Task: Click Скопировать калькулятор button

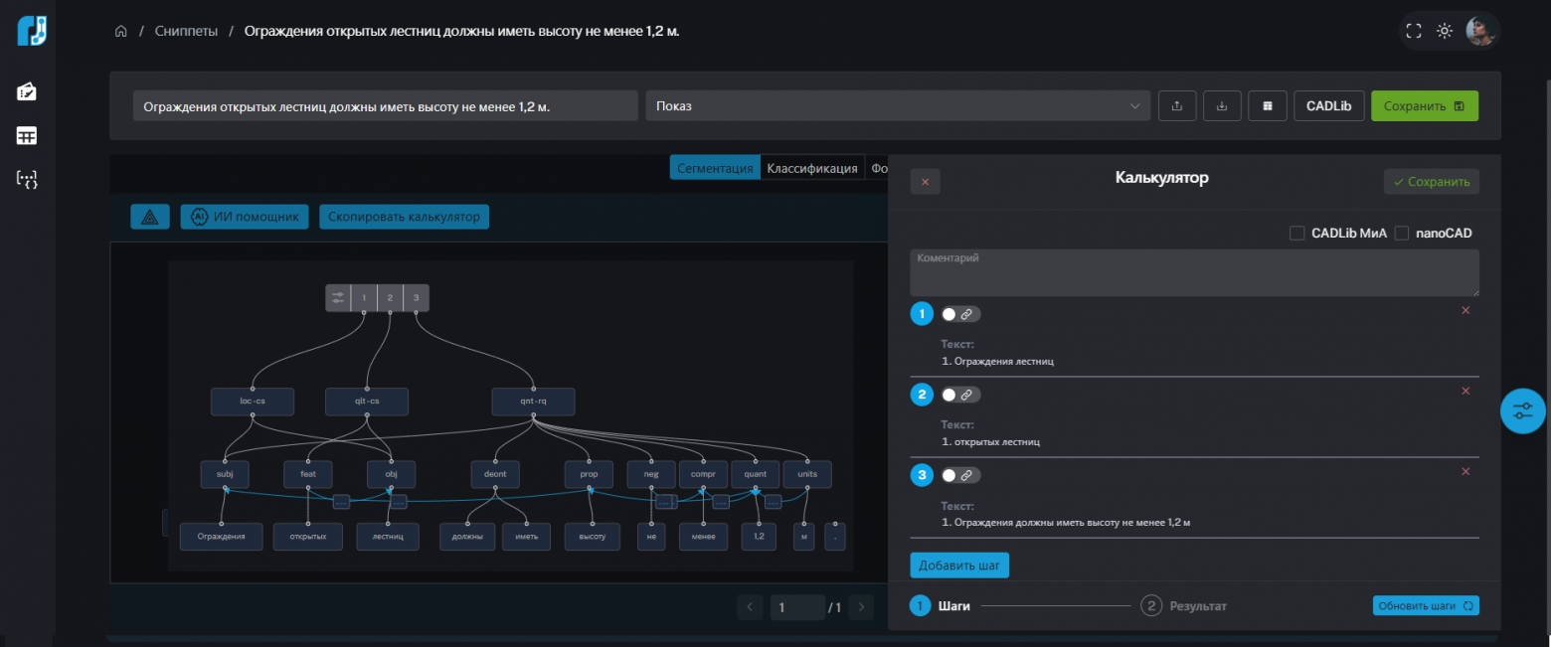Action: tap(404, 217)
